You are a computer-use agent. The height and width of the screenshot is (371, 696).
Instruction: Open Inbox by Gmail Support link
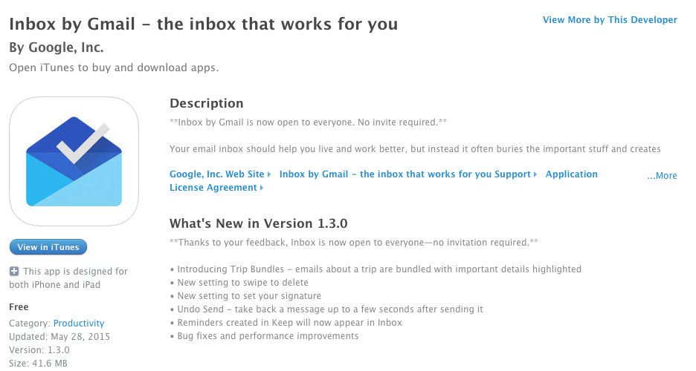[405, 174]
